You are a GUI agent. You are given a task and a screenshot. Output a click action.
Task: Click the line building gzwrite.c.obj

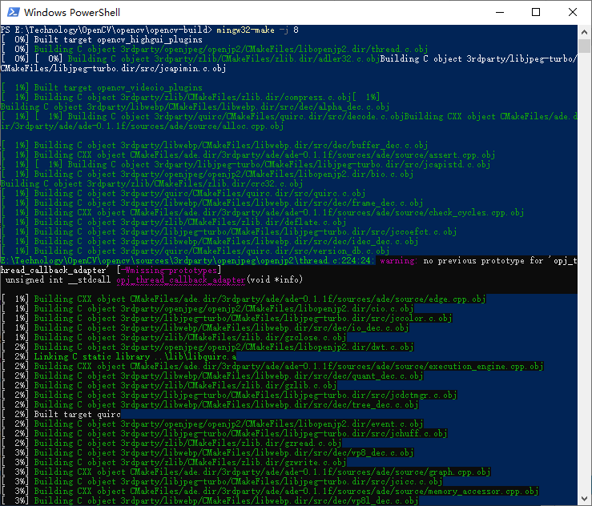tap(173, 462)
